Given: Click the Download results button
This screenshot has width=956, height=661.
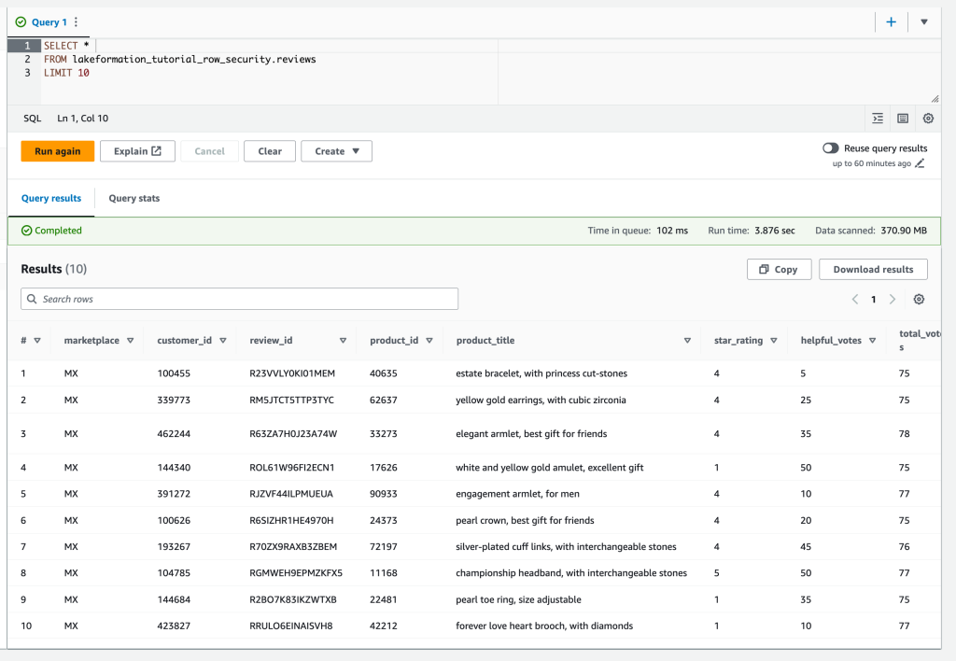Looking at the screenshot, I should point(873,269).
